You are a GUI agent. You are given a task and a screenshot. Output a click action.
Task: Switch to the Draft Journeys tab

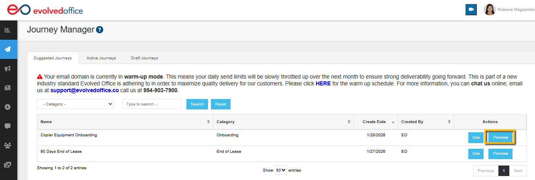pyautogui.click(x=144, y=58)
